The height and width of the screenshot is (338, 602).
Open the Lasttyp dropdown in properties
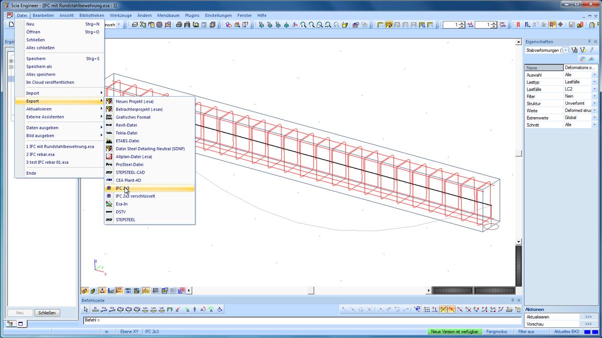(594, 82)
